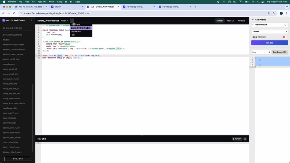Screen dimensions: 290x163
Task: Open Save_WishProduct in the SQL list
Action: 11,142
